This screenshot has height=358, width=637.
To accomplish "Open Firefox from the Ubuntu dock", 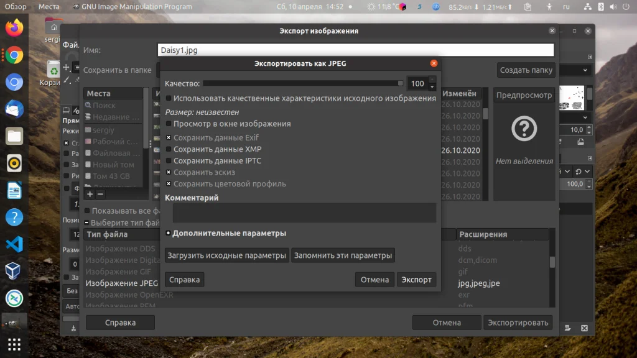I will (14, 27).
